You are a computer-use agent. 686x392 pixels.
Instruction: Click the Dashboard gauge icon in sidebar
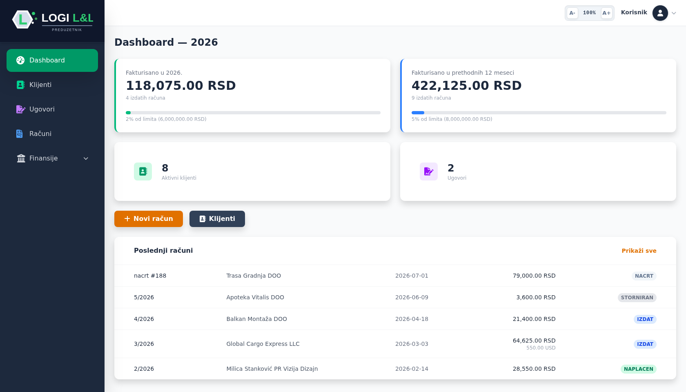(20, 60)
